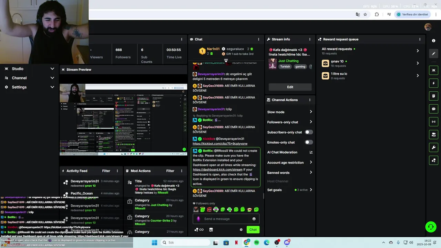Click the green support headset button

point(431,227)
